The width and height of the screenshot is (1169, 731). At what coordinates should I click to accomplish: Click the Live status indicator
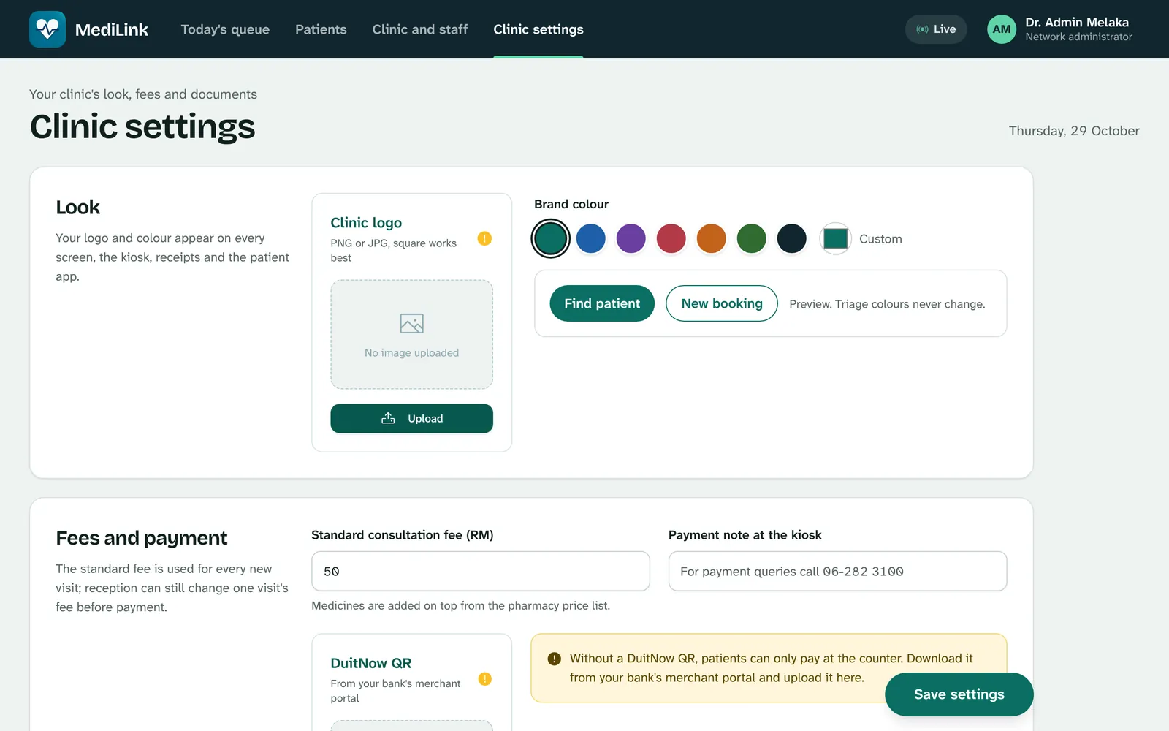click(x=936, y=29)
